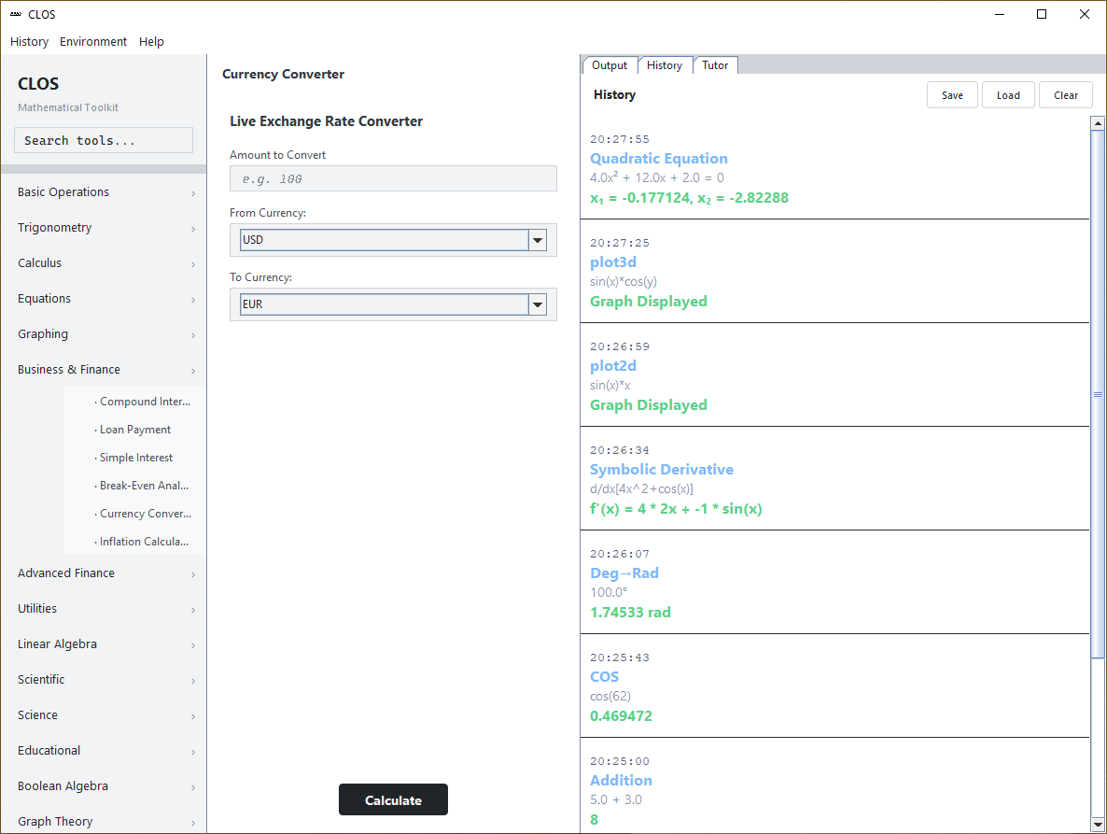Collapse the Business & Finance category
The image size is (1107, 834).
coord(104,369)
